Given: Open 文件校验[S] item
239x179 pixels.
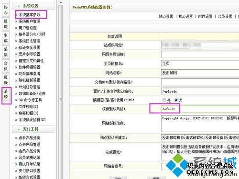Looking at the screenshot, I should (29, 106).
